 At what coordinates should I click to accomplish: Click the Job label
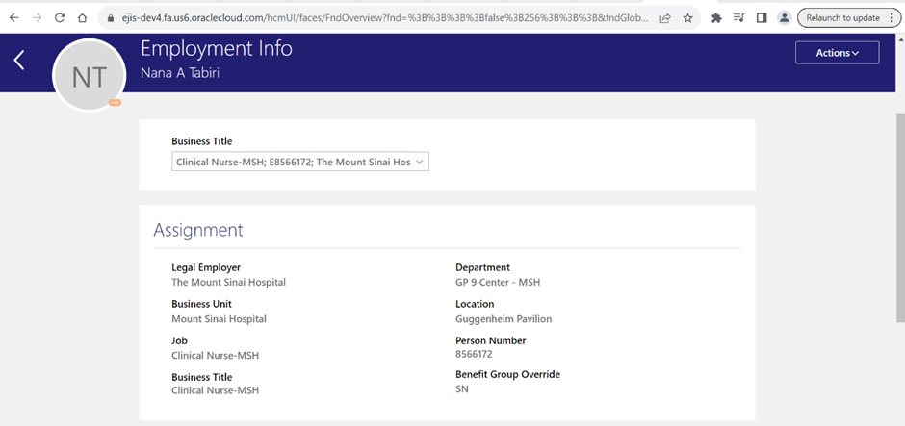pyautogui.click(x=179, y=340)
